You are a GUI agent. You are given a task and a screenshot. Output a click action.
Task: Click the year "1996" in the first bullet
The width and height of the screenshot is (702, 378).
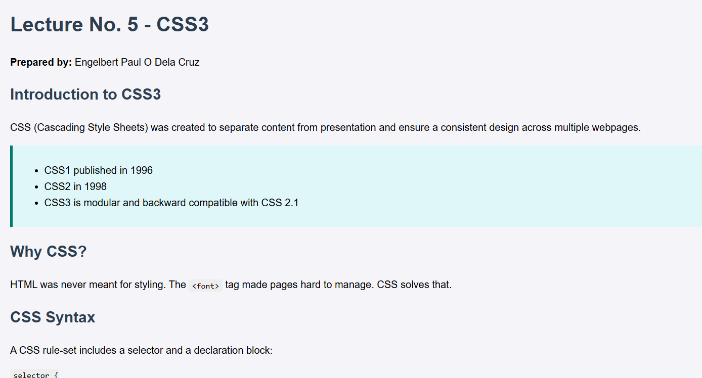tap(142, 170)
